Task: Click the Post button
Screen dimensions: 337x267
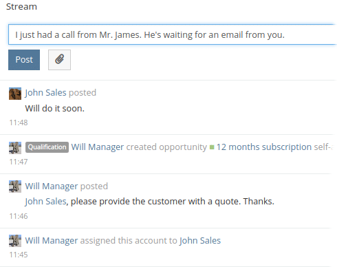Action: [24, 60]
